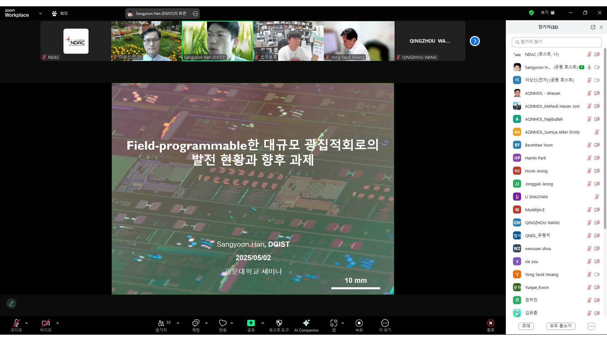Open the AI Companion panel
This screenshot has height=341, width=607.
click(306, 326)
